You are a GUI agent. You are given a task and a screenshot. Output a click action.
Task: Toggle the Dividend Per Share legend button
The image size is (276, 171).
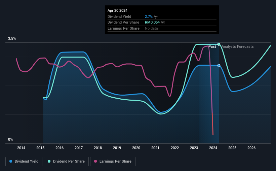click(66, 162)
